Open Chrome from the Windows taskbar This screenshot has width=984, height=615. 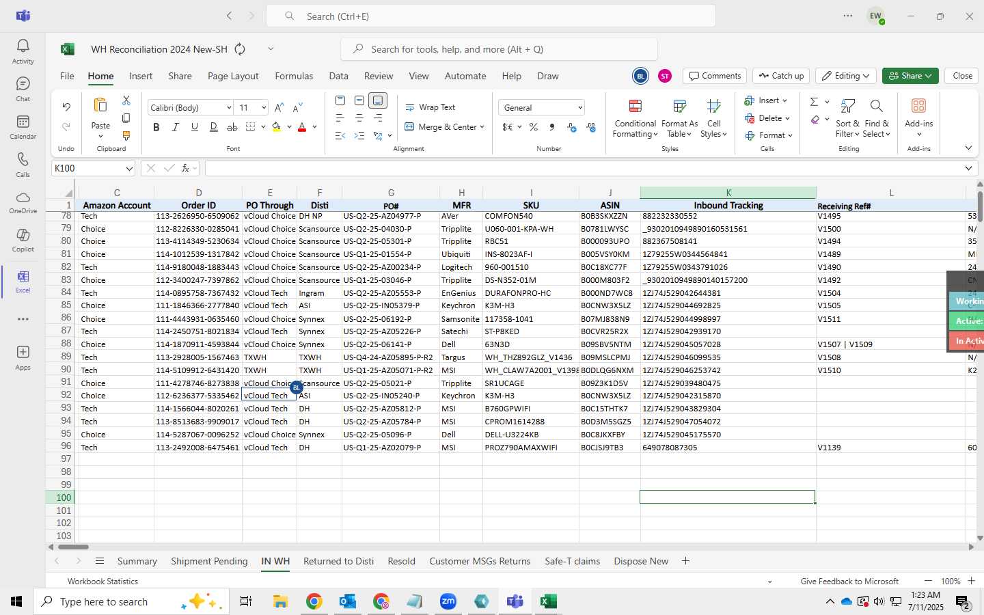coord(314,601)
